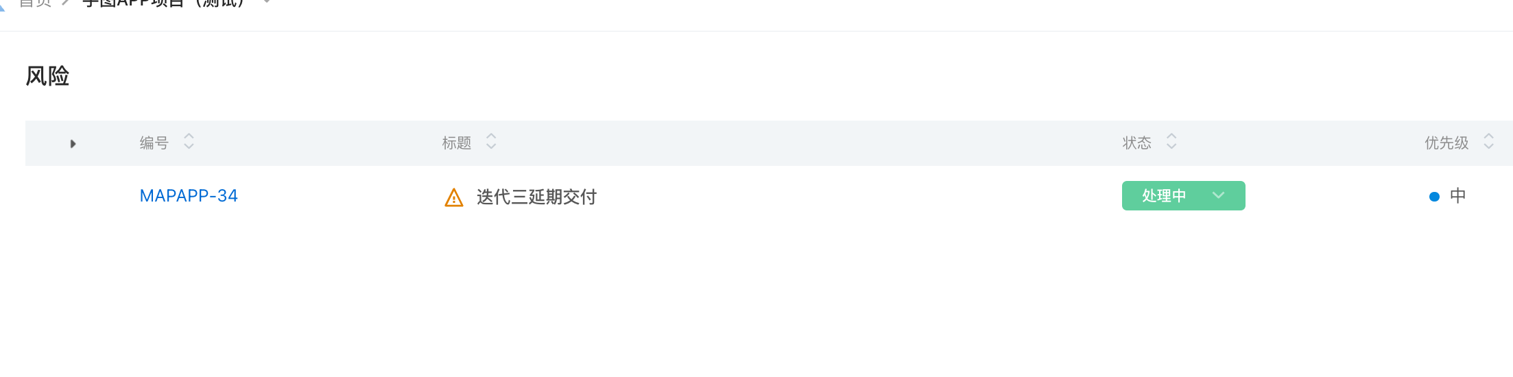Click the blue logo at top-left corner
This screenshot has width=1513, height=377.
tap(2, 5)
